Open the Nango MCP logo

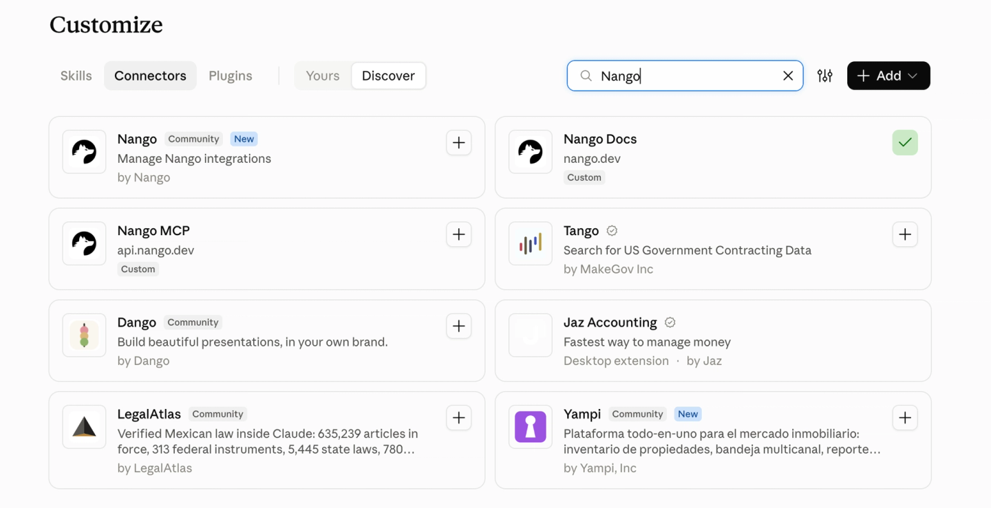(x=84, y=243)
